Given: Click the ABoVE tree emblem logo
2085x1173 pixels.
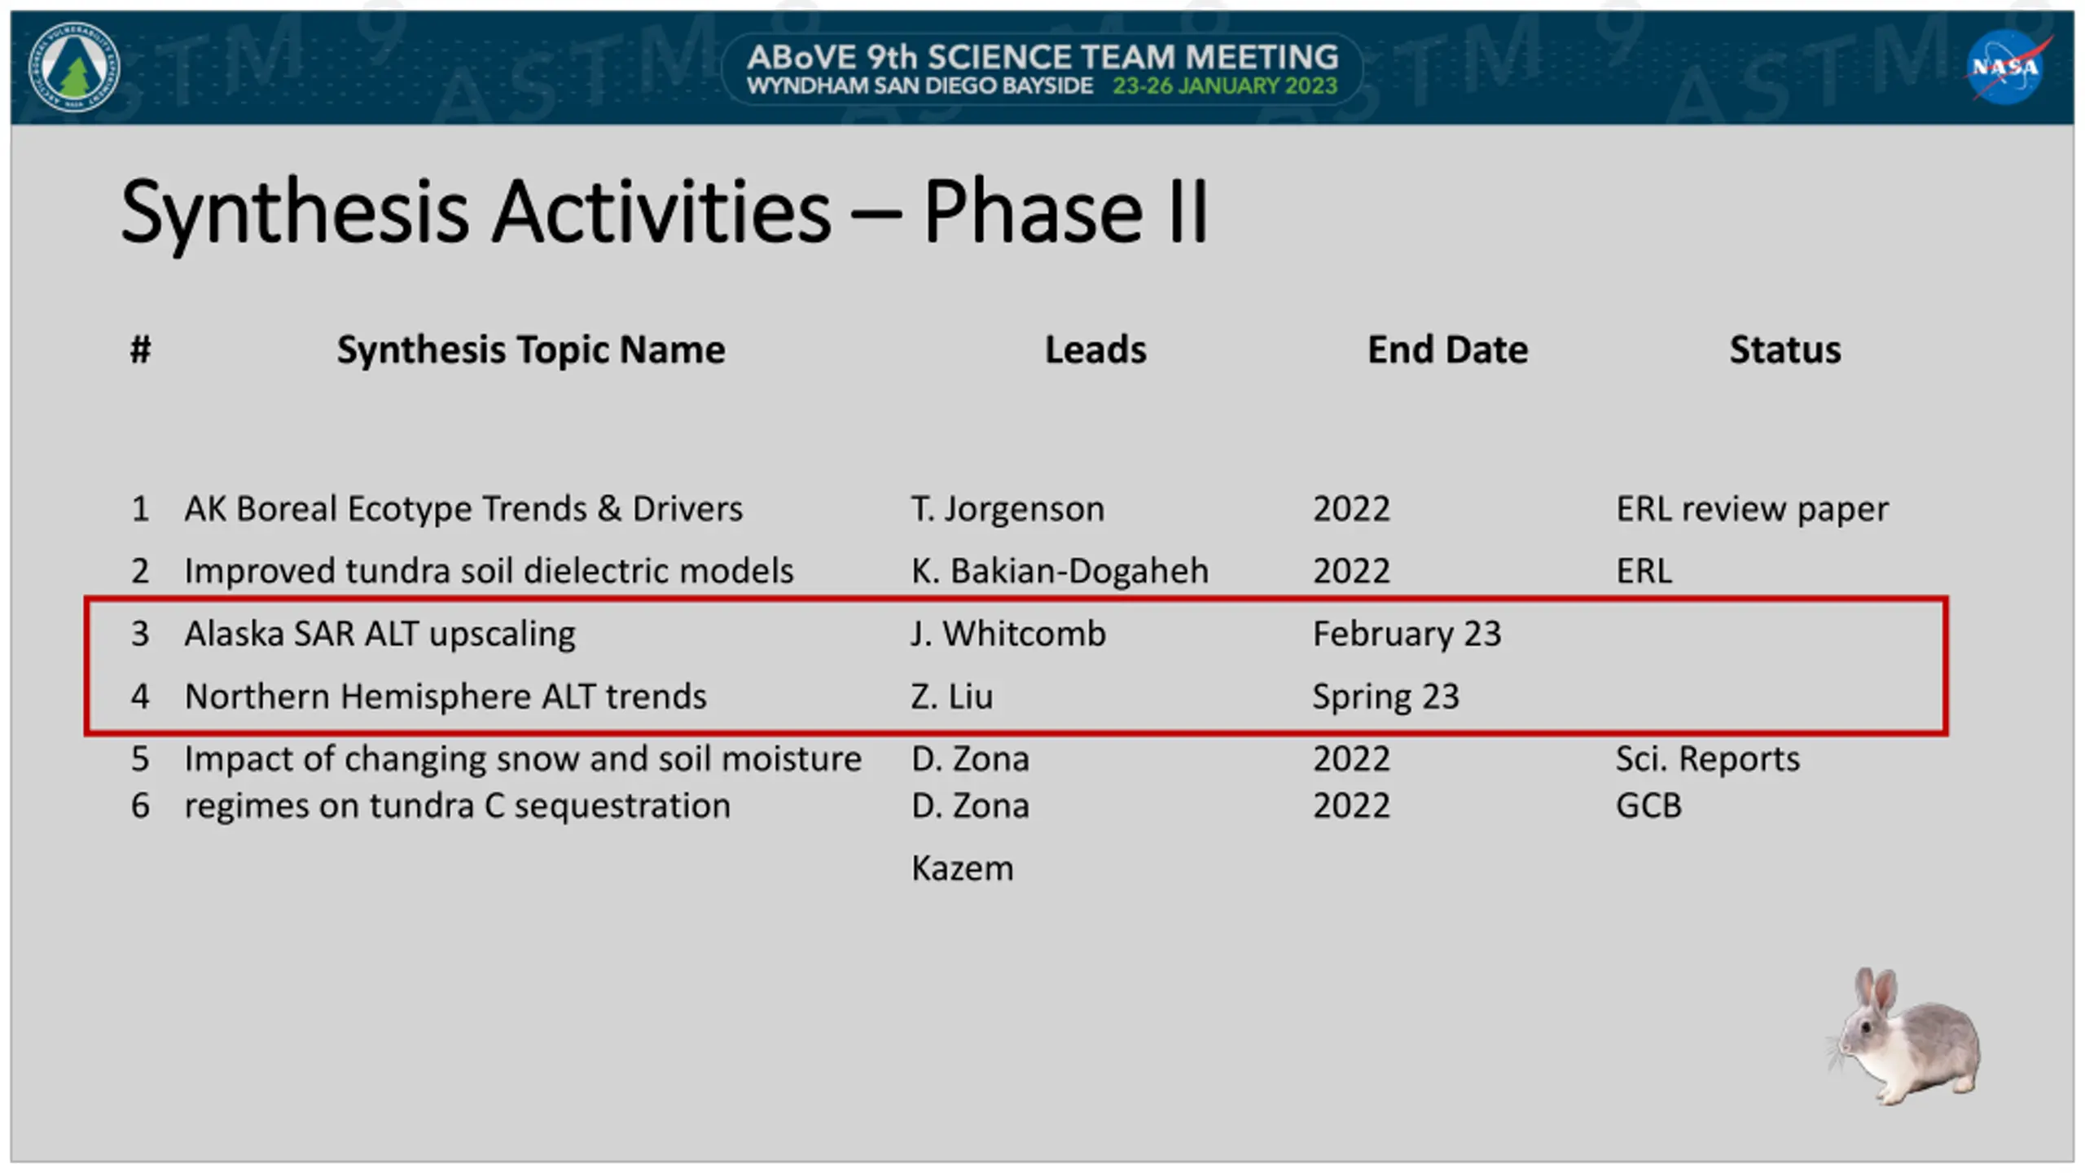Looking at the screenshot, I should pos(74,67).
